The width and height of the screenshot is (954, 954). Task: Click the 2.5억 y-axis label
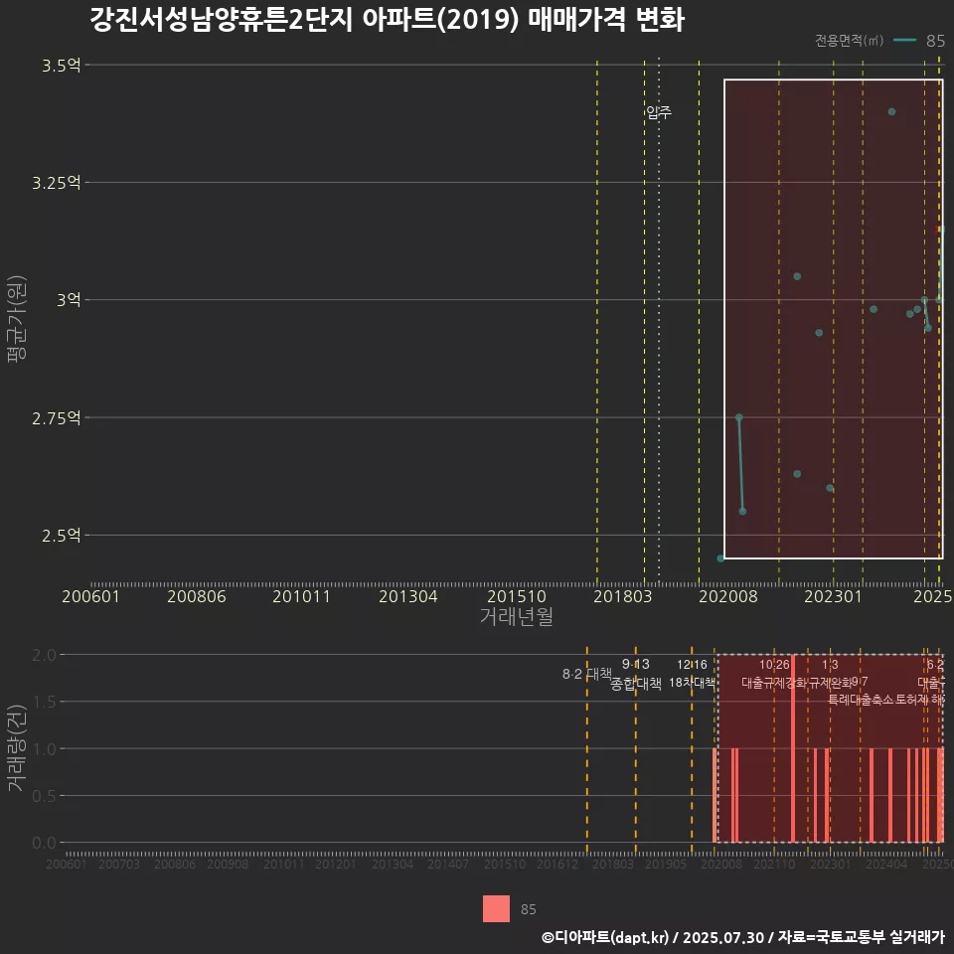pyautogui.click(x=61, y=536)
